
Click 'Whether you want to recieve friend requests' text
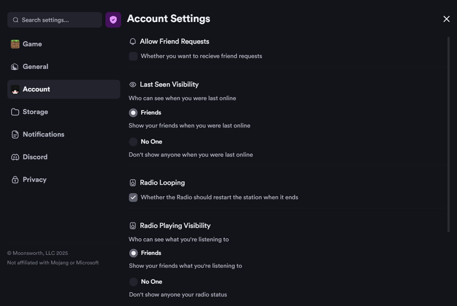coord(201,56)
